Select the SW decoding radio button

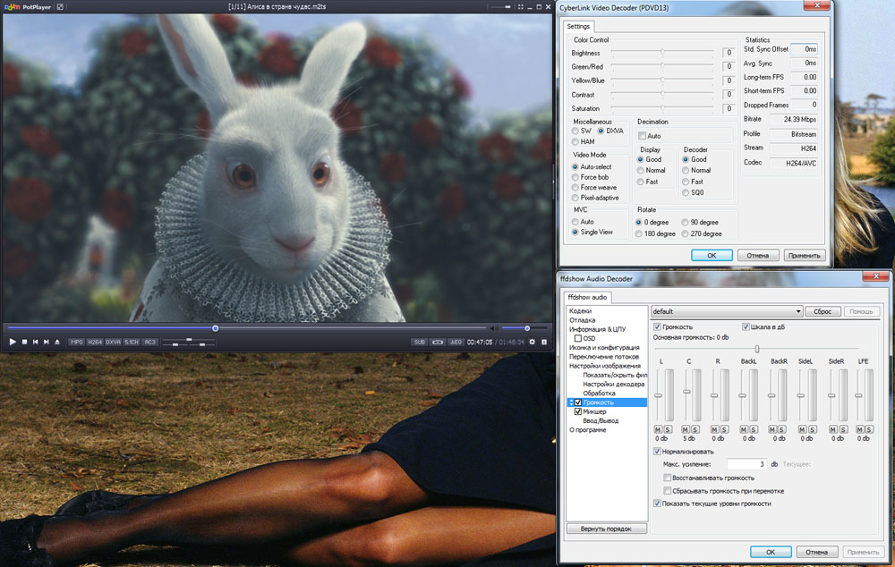(x=575, y=131)
